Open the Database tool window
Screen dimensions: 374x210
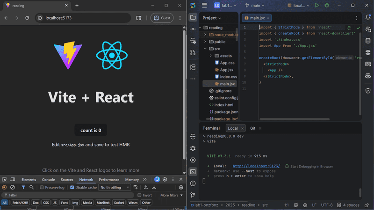(x=368, y=41)
